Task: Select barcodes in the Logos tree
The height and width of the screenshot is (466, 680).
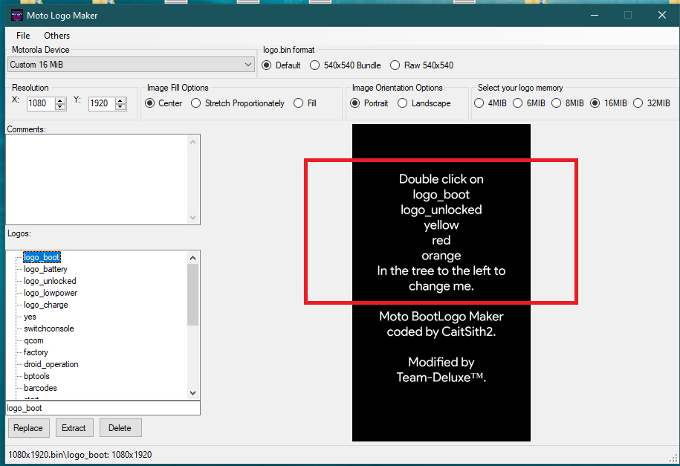Action: (x=40, y=388)
